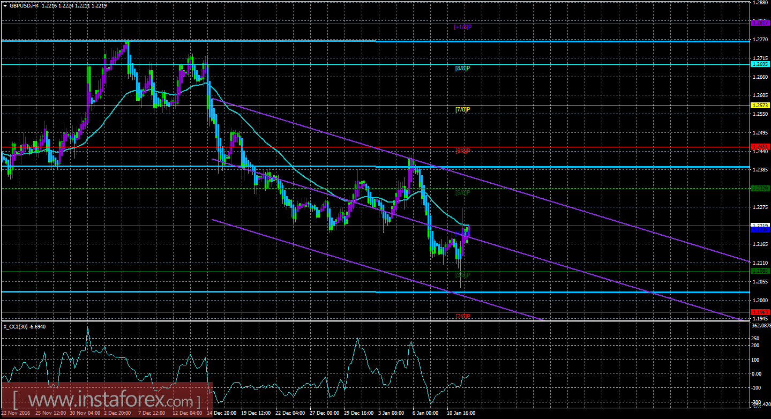This screenshot has height=419, width=771.
Task: Click the red 1.1963 price tag
Action: click(x=760, y=312)
